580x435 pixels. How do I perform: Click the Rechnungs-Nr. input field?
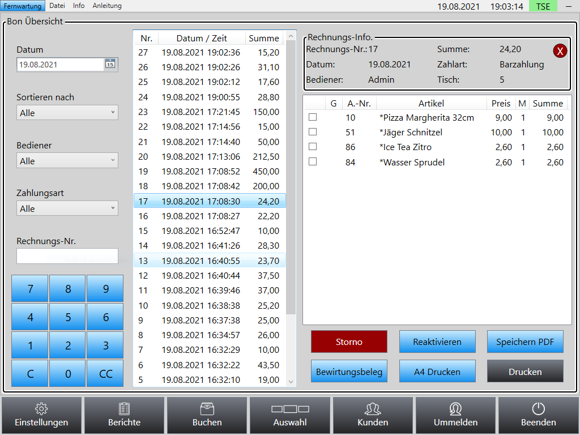tap(67, 256)
